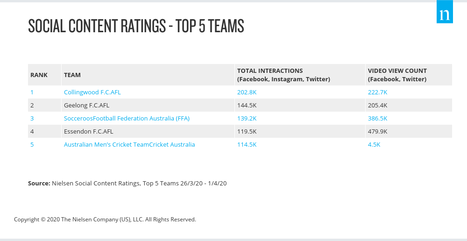Click the Nielsen logo icon

[x=445, y=12]
